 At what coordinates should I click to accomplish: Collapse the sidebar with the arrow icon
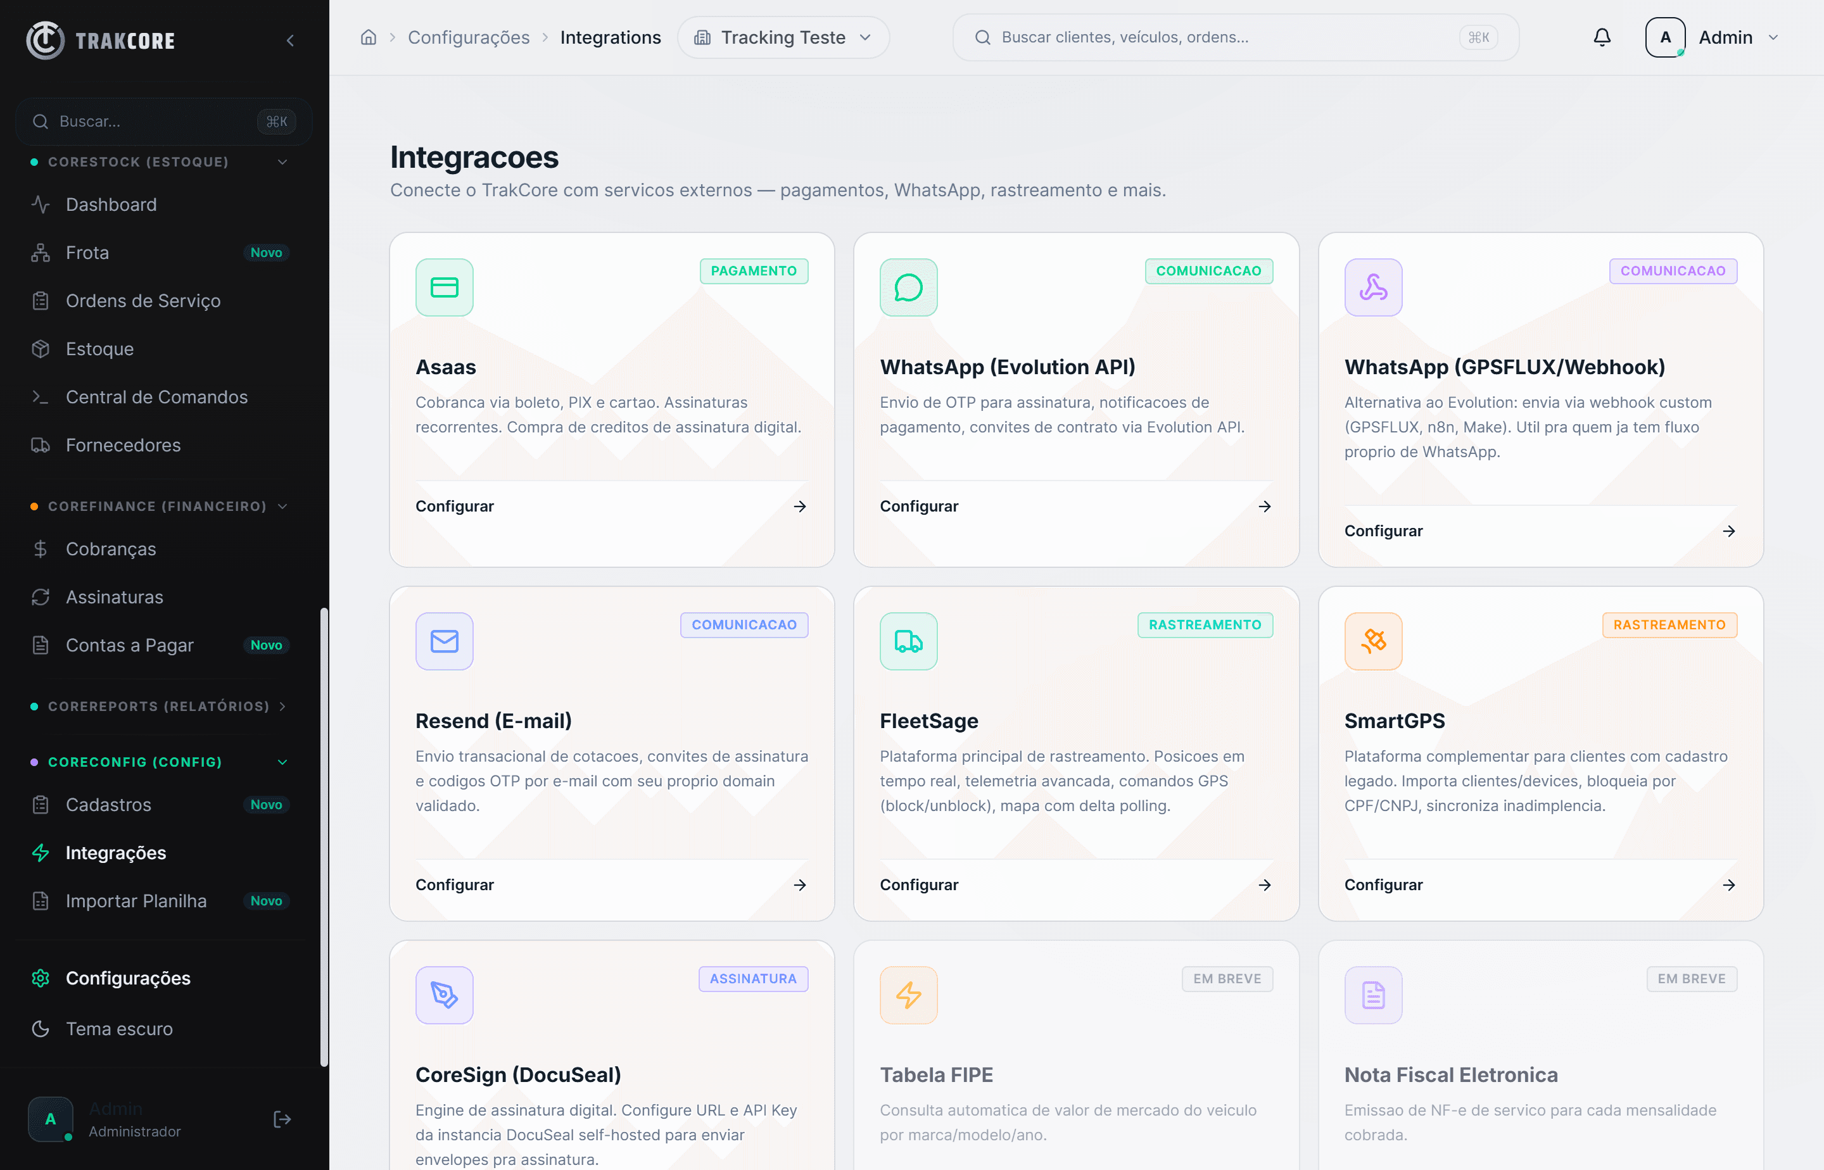(290, 41)
